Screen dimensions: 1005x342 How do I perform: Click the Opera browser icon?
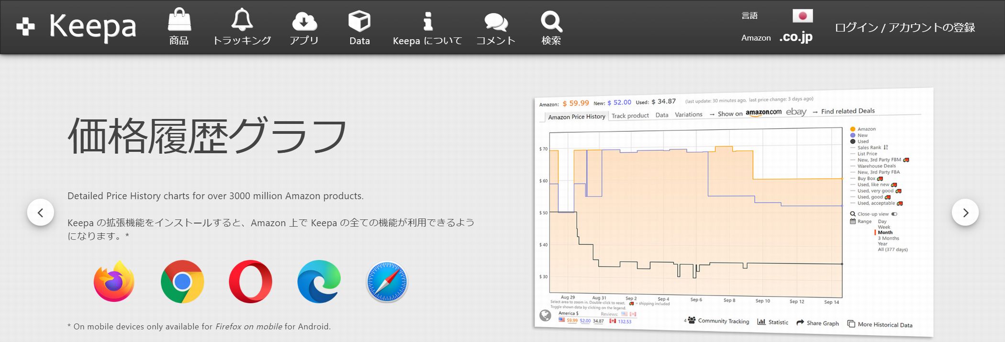pyautogui.click(x=250, y=282)
